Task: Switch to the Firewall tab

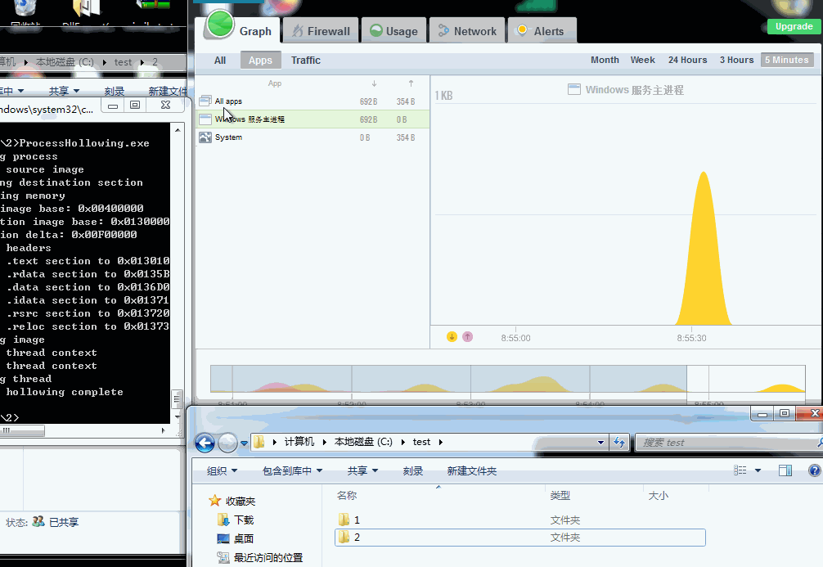Action: coord(321,31)
